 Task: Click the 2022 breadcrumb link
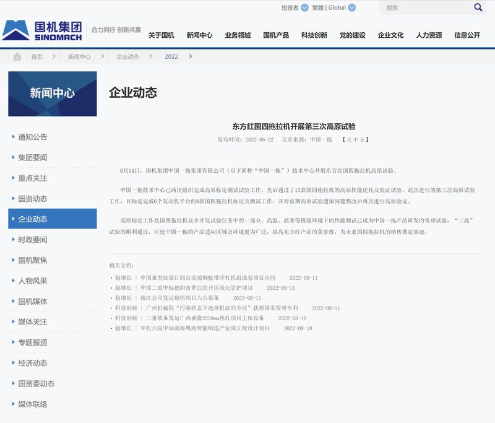tap(171, 56)
